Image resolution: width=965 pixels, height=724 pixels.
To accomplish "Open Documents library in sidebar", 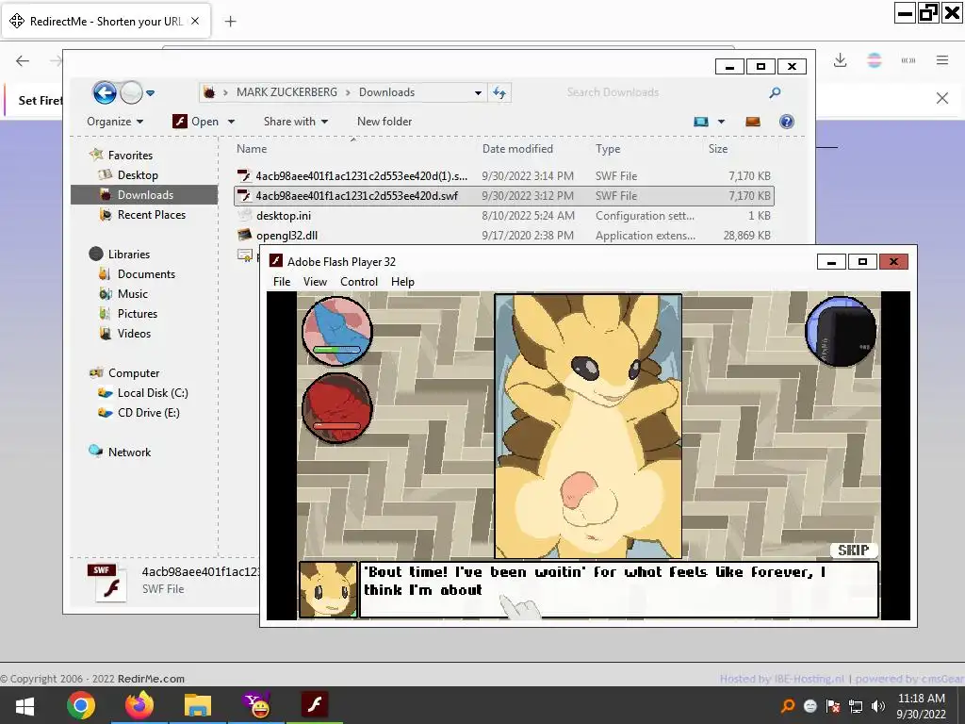I will [146, 274].
